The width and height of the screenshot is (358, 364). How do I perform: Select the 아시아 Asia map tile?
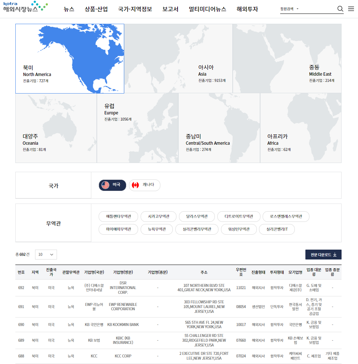[x=178, y=58]
